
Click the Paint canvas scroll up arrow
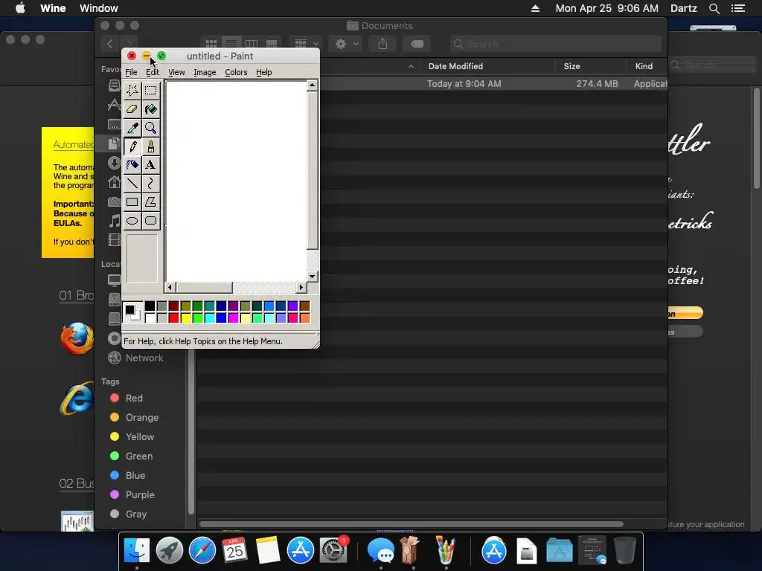[x=313, y=86]
